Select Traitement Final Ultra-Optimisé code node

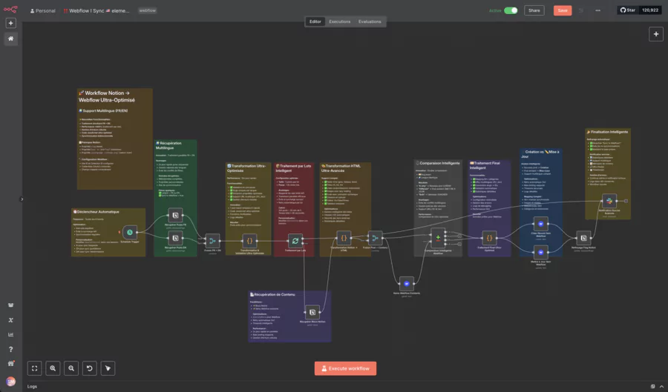point(489,238)
